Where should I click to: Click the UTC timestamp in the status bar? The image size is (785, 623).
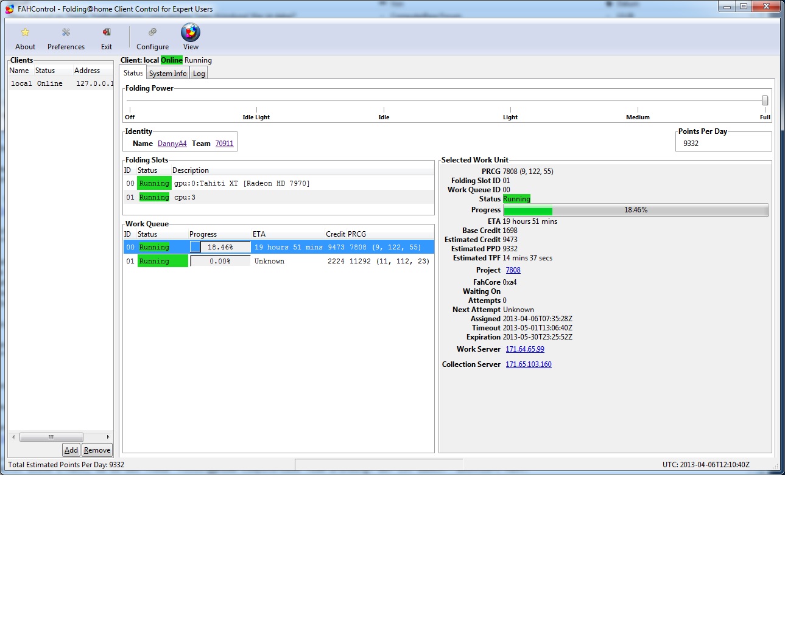(706, 465)
